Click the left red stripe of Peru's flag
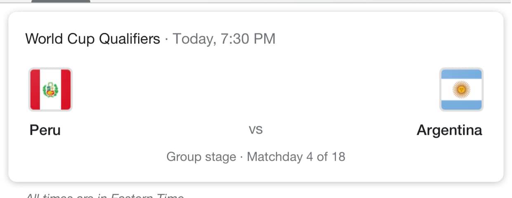Image resolution: width=512 pixels, height=198 pixels. [x=35, y=90]
